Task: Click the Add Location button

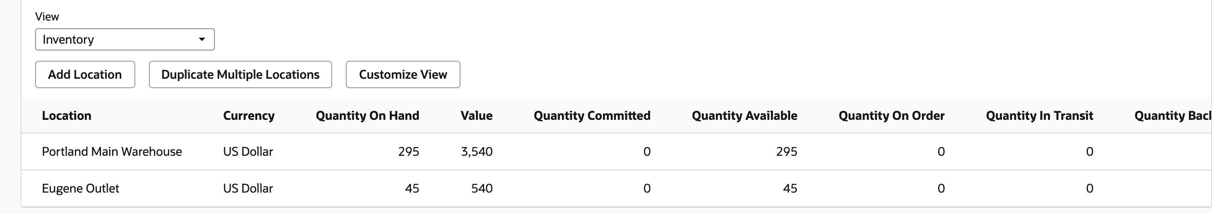Action: click(85, 74)
